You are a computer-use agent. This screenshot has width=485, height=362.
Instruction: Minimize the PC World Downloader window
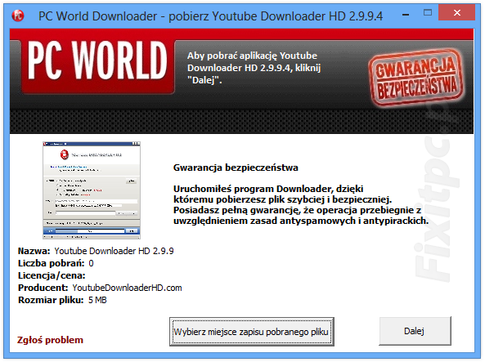[406, 14]
